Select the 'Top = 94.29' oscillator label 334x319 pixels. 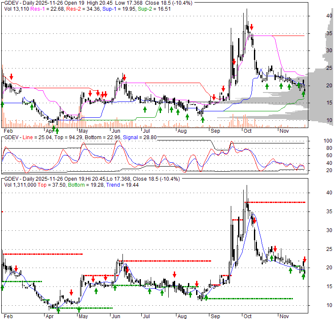[68, 137]
